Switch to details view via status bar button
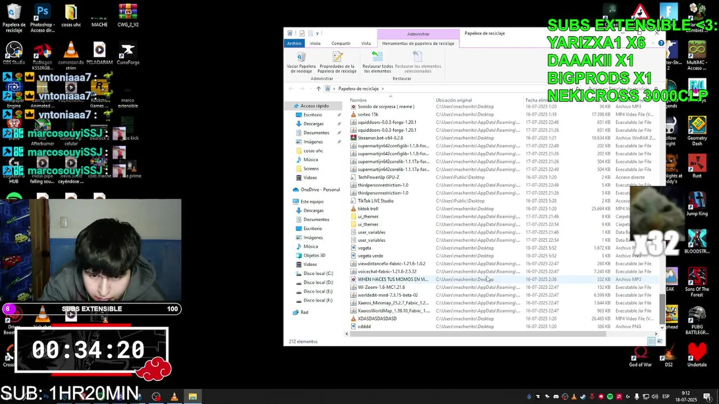 pyautogui.click(x=652, y=341)
